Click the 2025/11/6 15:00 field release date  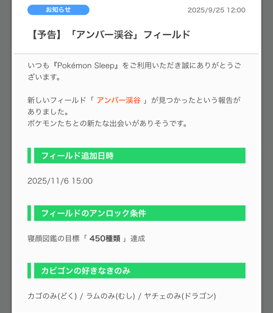(x=60, y=181)
